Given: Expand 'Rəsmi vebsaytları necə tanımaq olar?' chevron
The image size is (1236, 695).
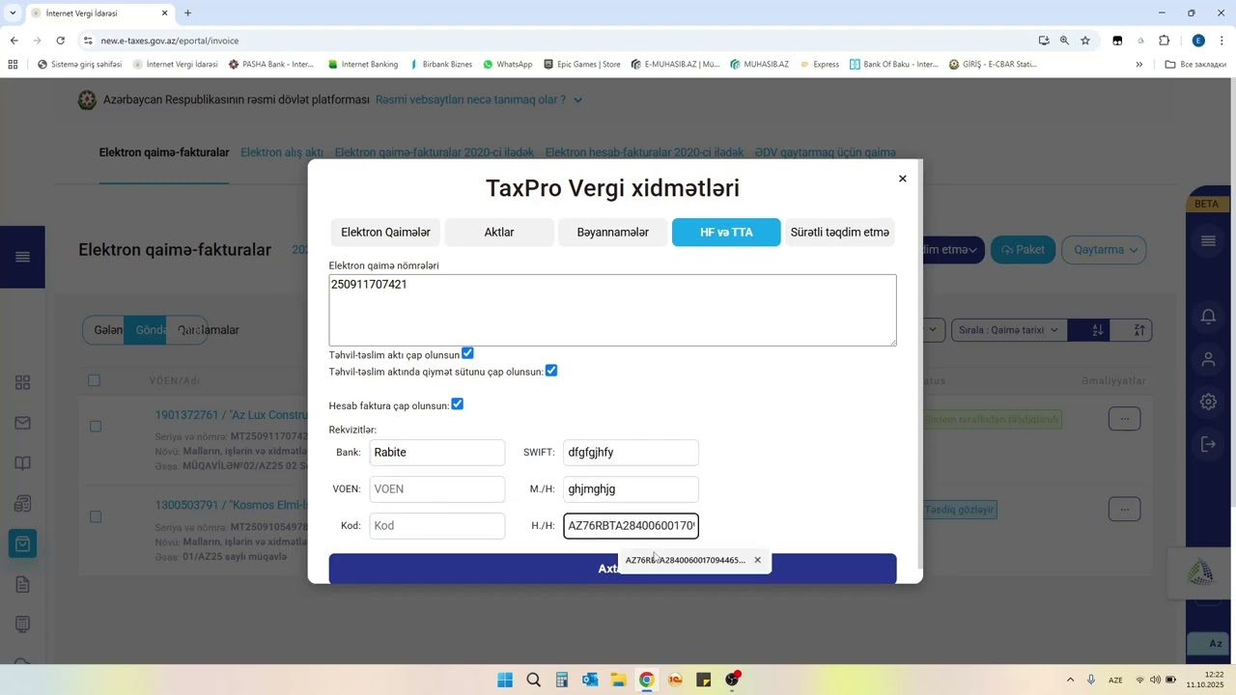Looking at the screenshot, I should coord(577,99).
